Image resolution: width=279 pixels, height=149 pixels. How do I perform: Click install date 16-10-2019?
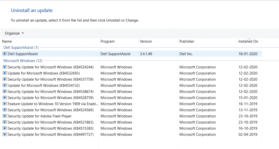click(248, 128)
